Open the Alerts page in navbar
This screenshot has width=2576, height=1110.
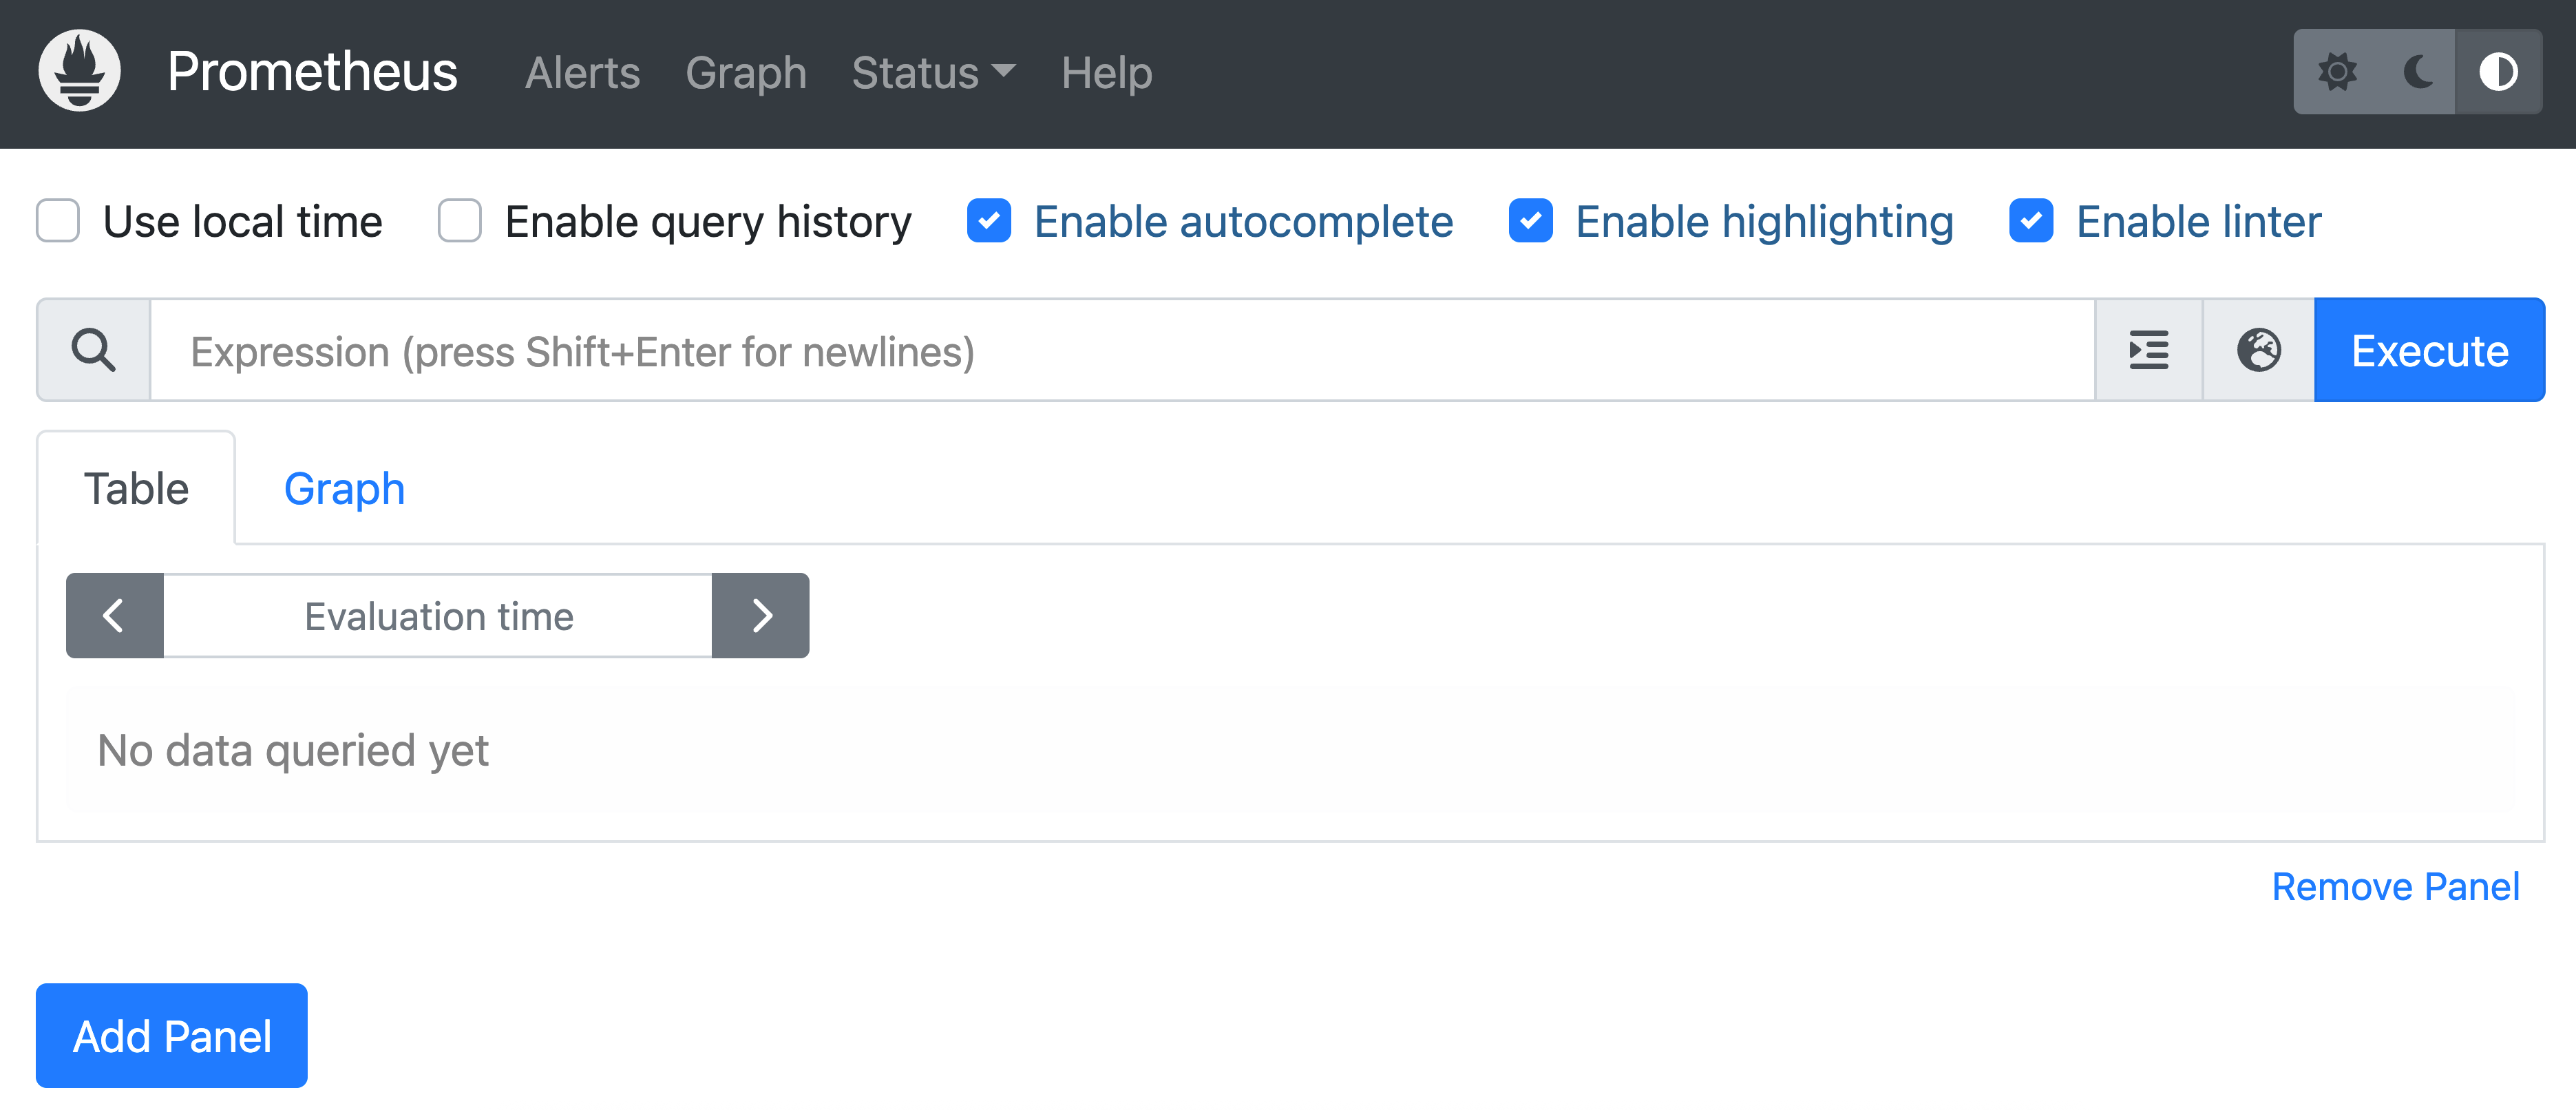[x=582, y=73]
